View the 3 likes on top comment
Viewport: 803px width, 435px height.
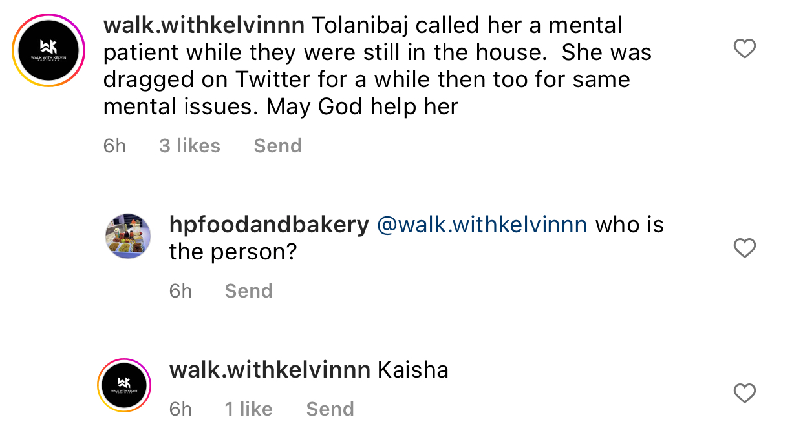point(189,146)
